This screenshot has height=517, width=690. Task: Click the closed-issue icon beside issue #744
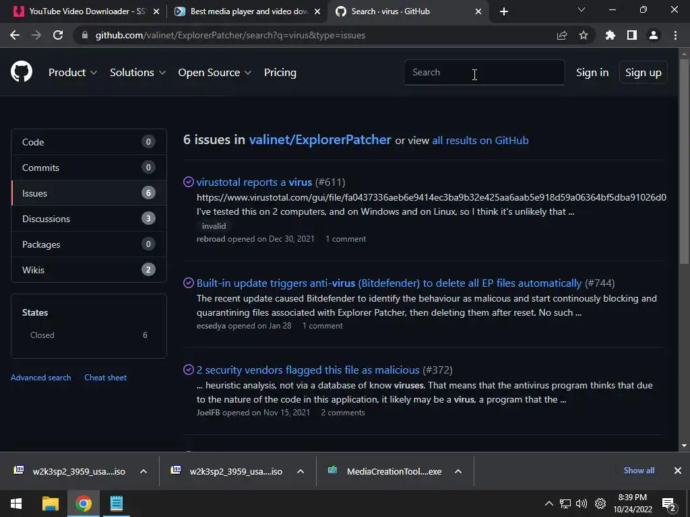(189, 283)
